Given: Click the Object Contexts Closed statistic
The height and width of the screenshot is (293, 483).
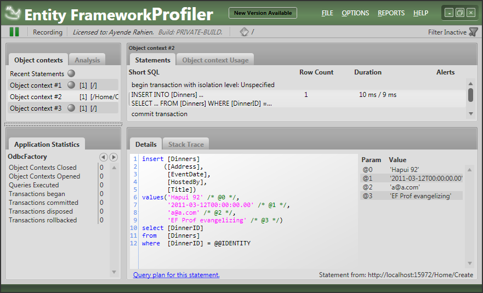Looking at the screenshot, I should [43, 168].
